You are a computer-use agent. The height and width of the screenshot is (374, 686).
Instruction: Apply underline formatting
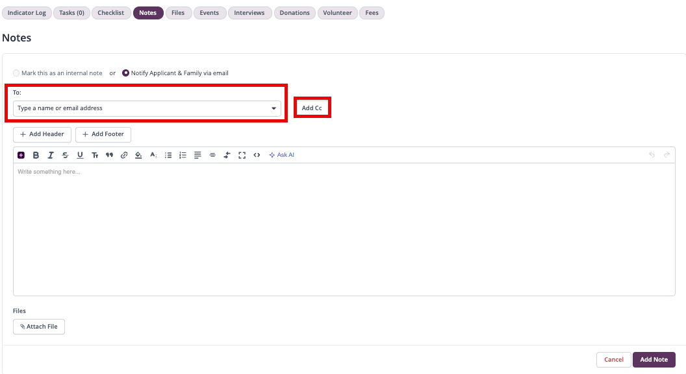click(x=80, y=155)
